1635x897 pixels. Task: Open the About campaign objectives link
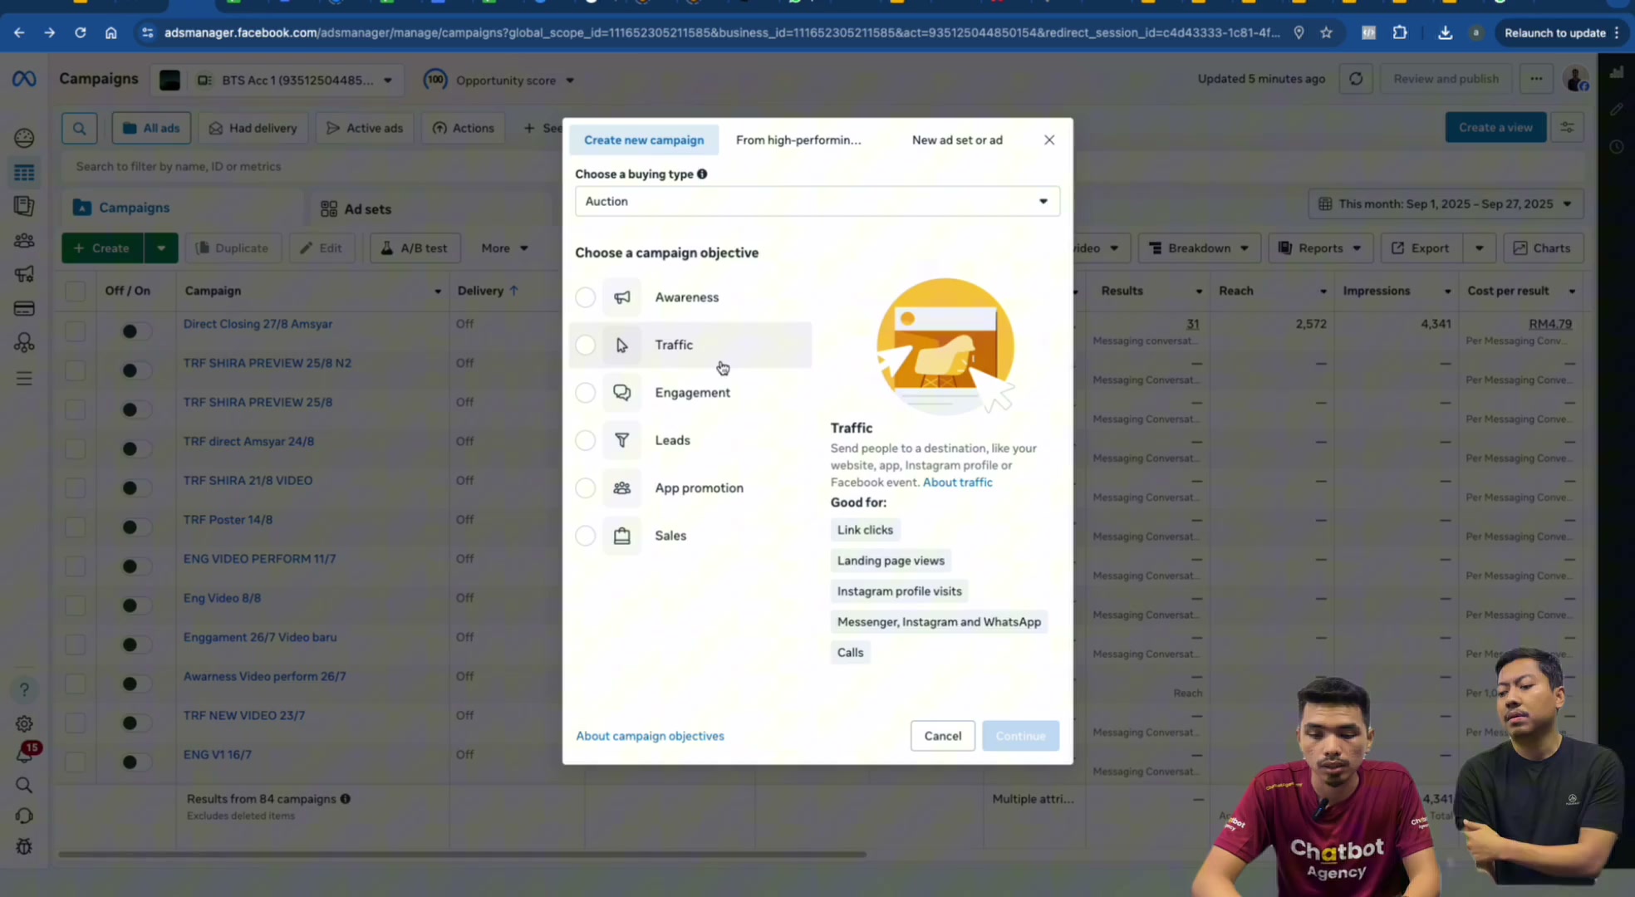[650, 736]
